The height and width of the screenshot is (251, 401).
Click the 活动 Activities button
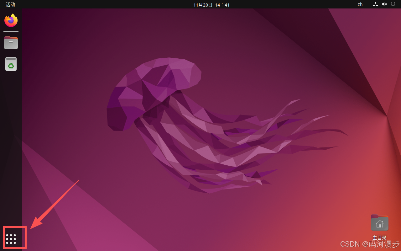point(10,4)
